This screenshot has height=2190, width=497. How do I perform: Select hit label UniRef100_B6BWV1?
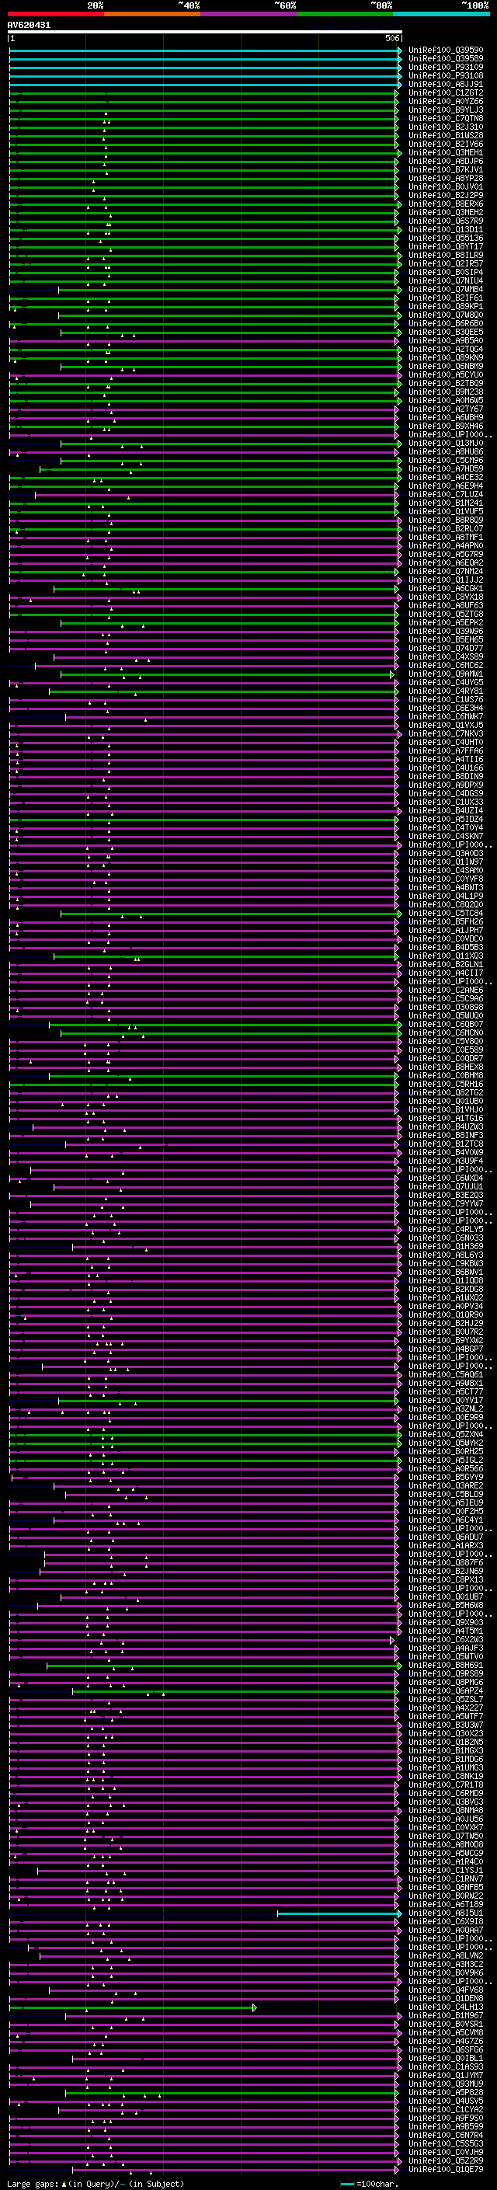[446, 1272]
